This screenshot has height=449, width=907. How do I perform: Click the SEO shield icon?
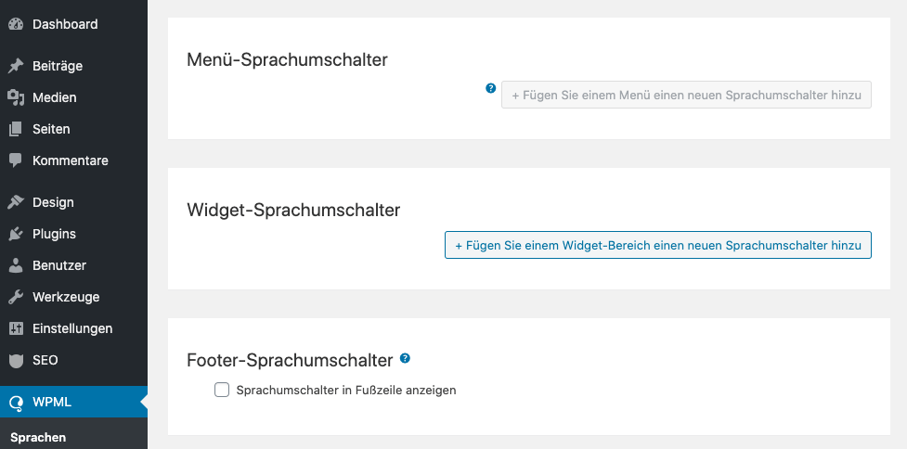click(15, 360)
